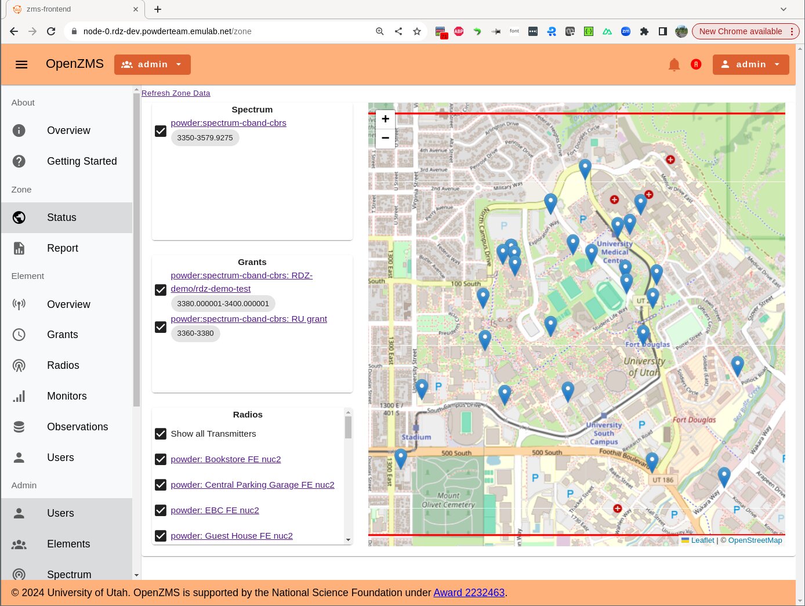805x606 pixels.
Task: Click the globe icon beside Status
Action: (19, 217)
